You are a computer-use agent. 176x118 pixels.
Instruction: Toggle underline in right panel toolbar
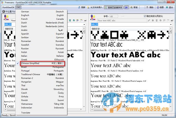click(157, 20)
